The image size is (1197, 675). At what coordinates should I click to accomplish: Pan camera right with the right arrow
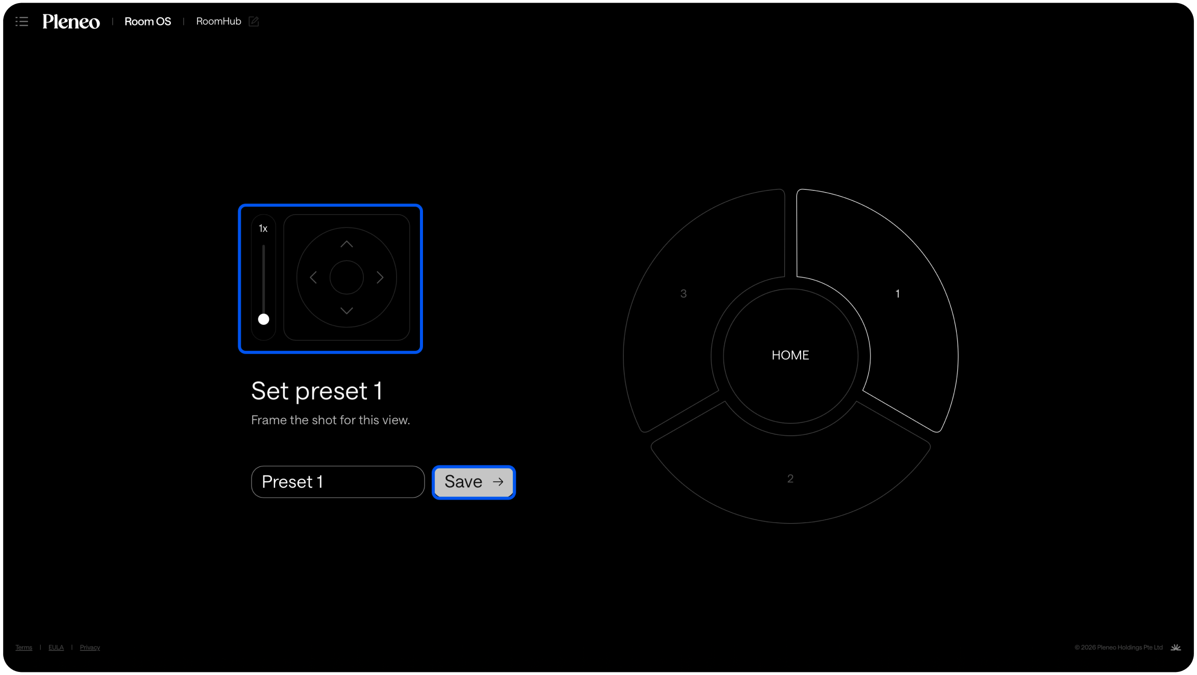[x=380, y=277]
